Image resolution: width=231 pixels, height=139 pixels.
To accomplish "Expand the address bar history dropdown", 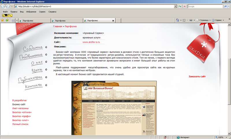I will click(x=175, y=6).
